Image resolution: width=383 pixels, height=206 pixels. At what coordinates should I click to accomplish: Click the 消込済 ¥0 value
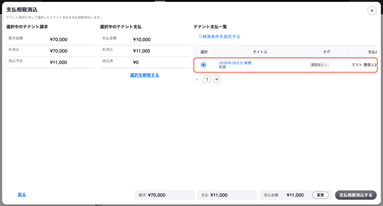click(x=136, y=62)
